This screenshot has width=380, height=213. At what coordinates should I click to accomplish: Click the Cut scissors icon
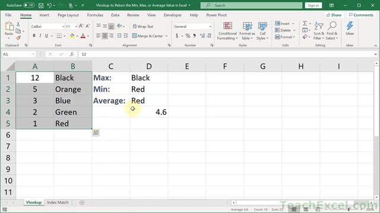pyautogui.click(x=18, y=24)
